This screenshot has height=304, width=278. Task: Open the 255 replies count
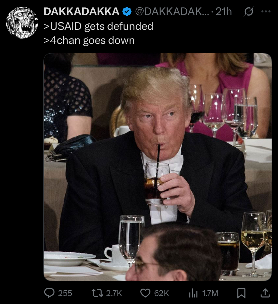pyautogui.click(x=65, y=293)
